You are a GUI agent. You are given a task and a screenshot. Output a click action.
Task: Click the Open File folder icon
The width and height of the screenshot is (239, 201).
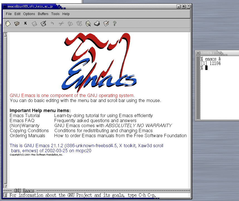pyautogui.click(x=17, y=24)
